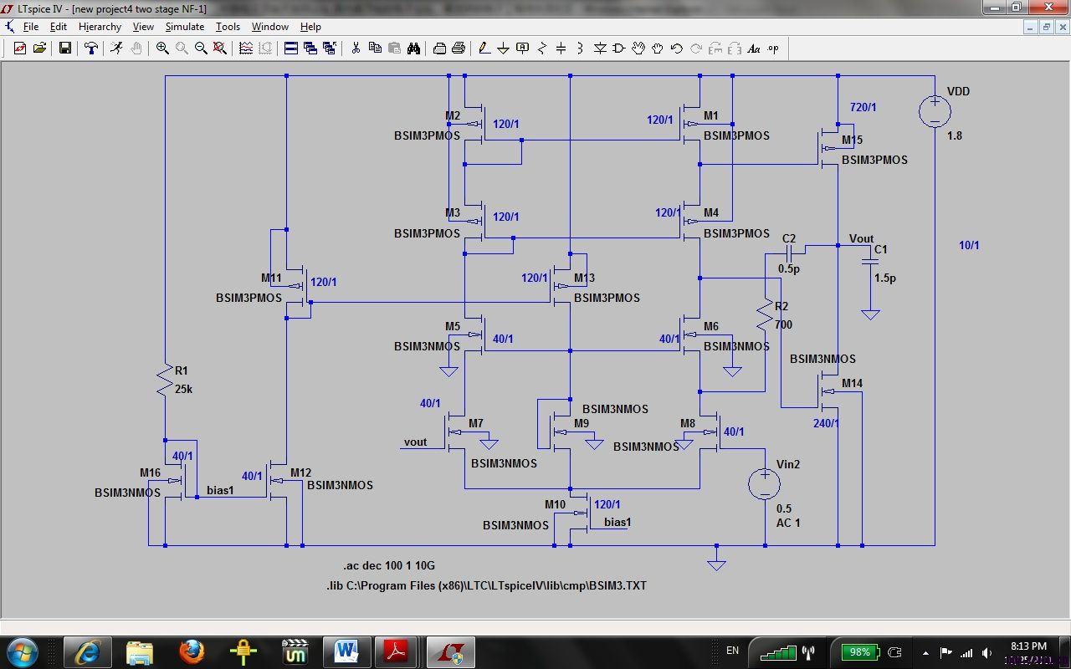Click the .ac dec 100 1 10G directive
Image resolution: width=1071 pixels, height=669 pixels.
tap(387, 566)
